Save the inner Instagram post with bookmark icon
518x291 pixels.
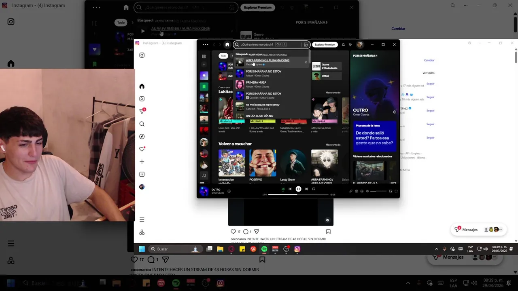coord(328,232)
